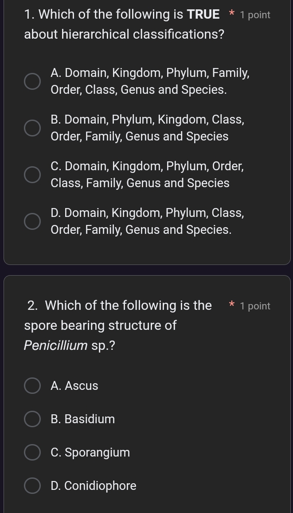The width and height of the screenshot is (293, 513).
Task: Click the red asterisk next to question 2
Action: click(x=232, y=305)
